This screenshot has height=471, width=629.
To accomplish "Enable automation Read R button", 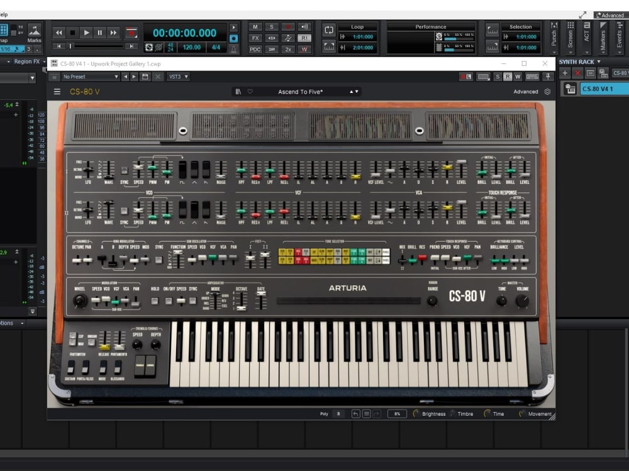I will click(508, 77).
